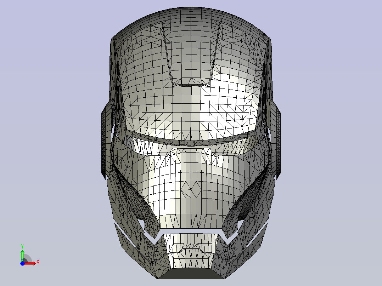Select the helmet's chin plate at the bottom
The height and width of the screenshot is (286, 382).
(x=191, y=274)
